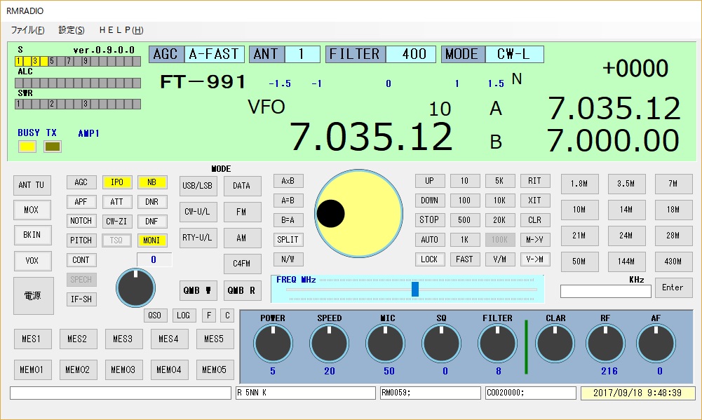The width and height of the screenshot is (702, 420).
Task: Toggle the NB noise blanker button
Action: click(151, 182)
